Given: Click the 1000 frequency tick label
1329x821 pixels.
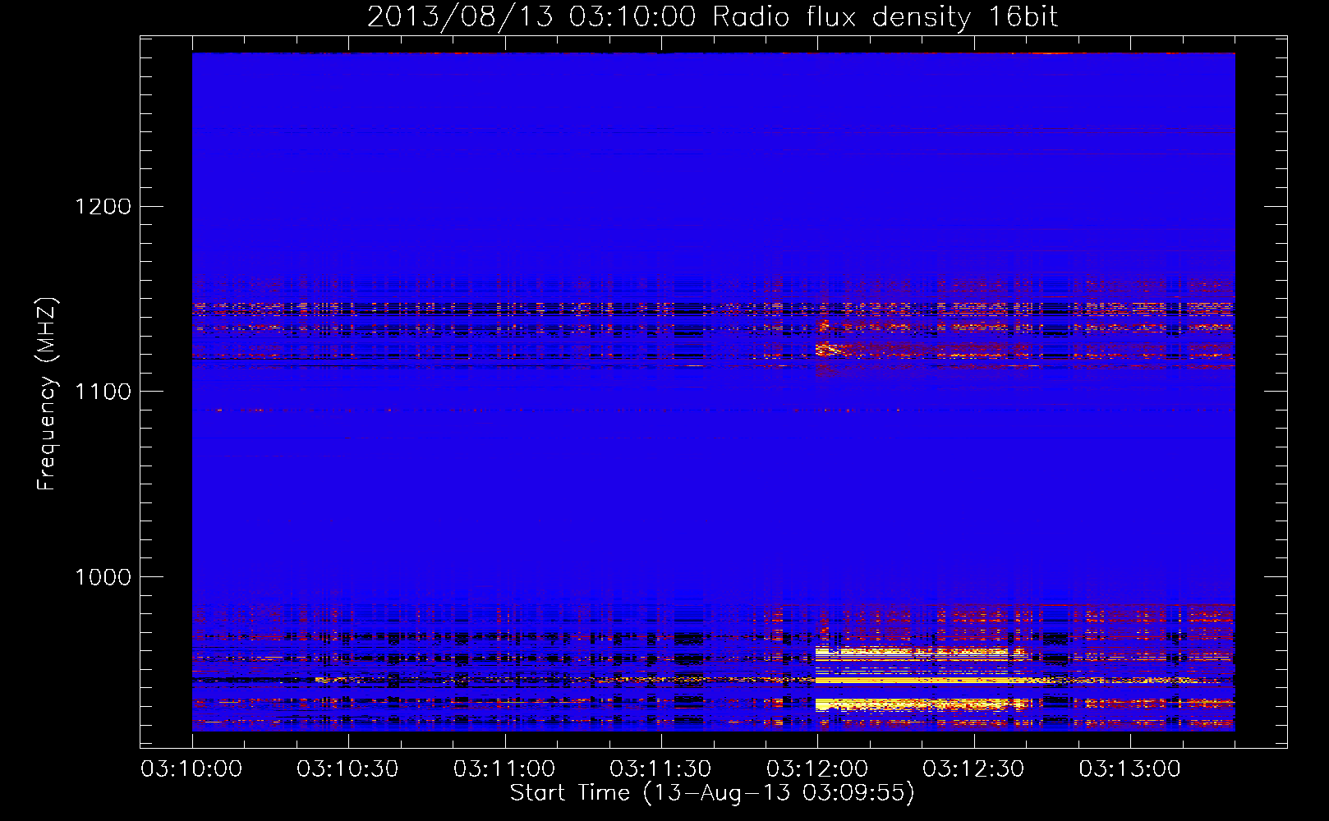Looking at the screenshot, I should pyautogui.click(x=103, y=577).
